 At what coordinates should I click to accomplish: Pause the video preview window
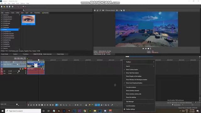(x=146, y=49)
